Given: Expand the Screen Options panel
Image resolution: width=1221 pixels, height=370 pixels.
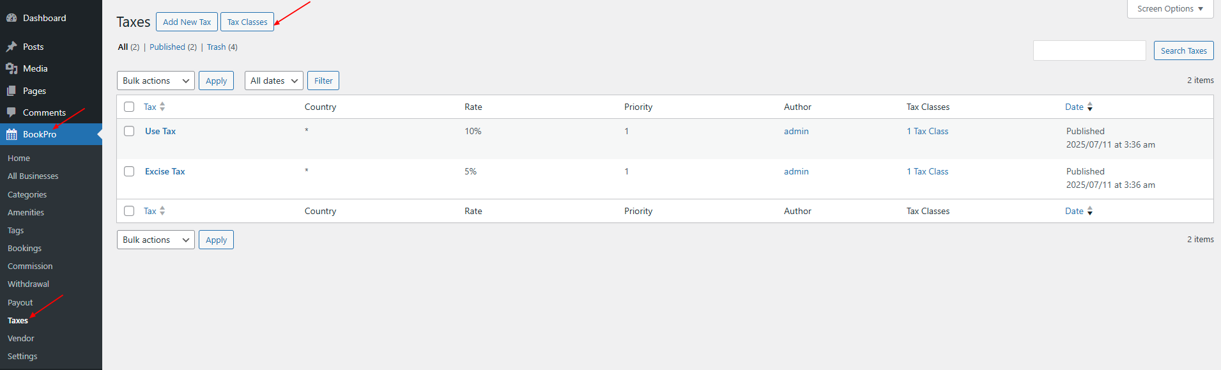Looking at the screenshot, I should coord(1170,9).
